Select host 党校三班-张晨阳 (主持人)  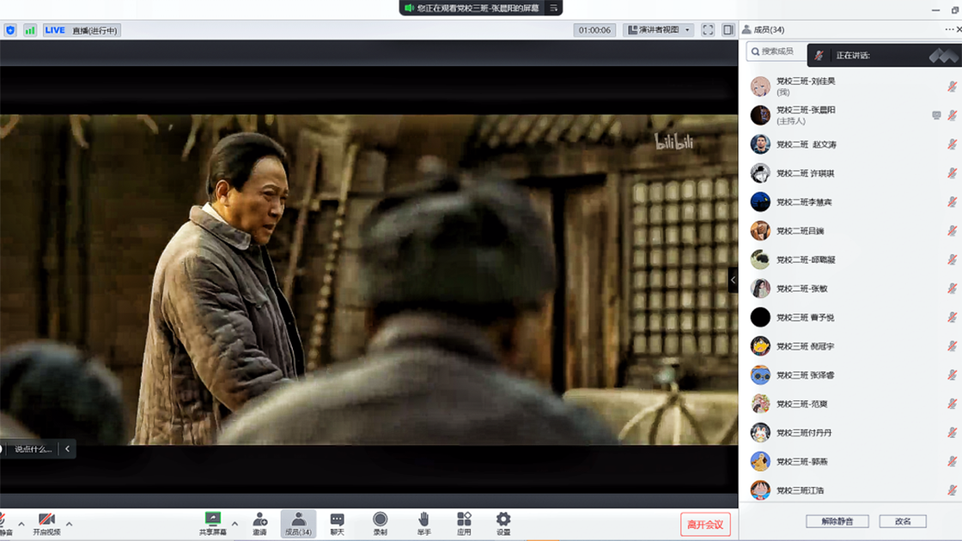coord(849,115)
